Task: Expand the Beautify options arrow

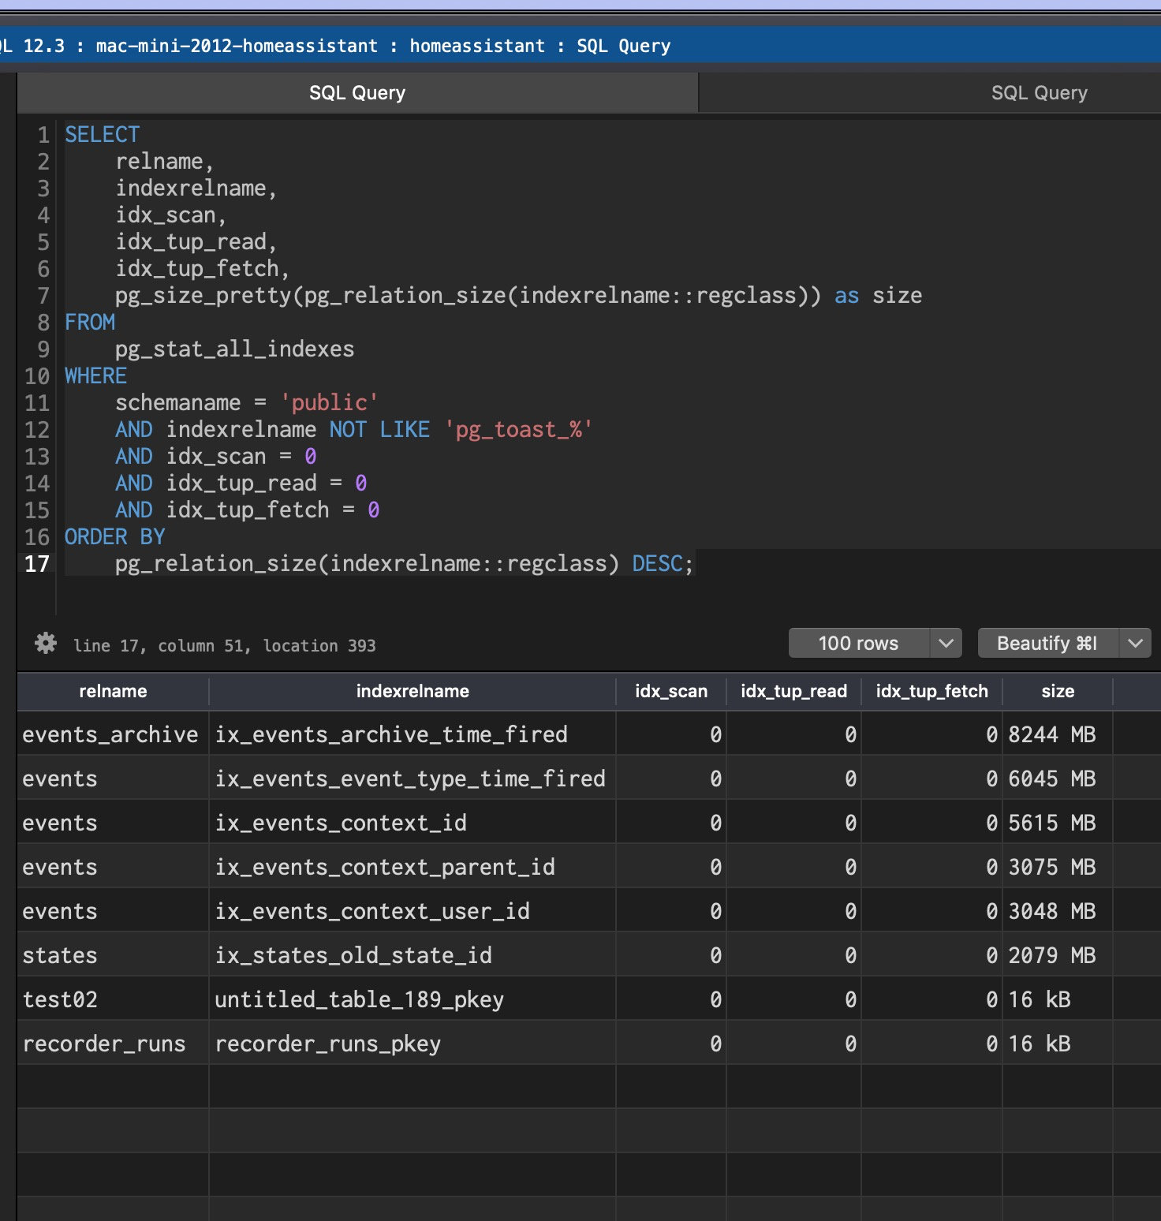Action: point(1135,644)
